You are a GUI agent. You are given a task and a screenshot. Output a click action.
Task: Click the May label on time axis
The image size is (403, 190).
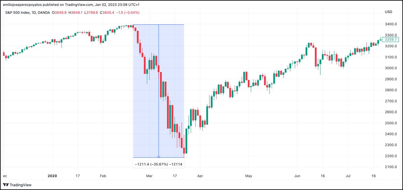[x=248, y=176]
